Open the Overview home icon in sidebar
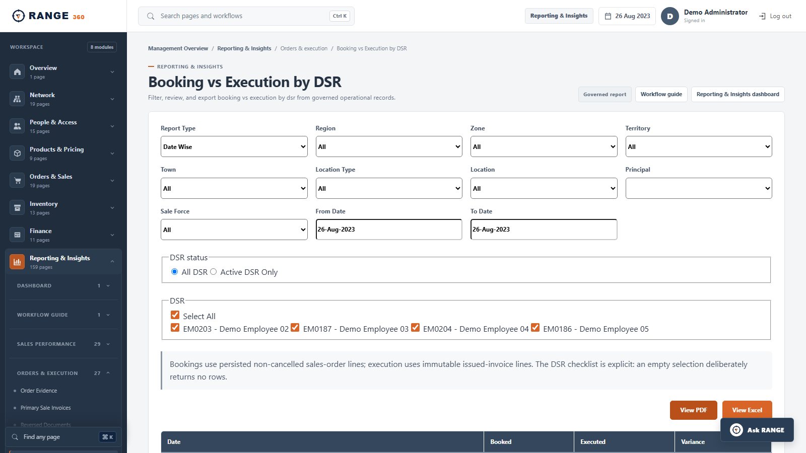Viewport: 806px width, 453px height. [17, 71]
